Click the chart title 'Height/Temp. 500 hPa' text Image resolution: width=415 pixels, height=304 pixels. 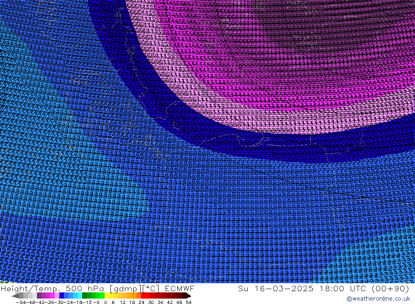[x=53, y=288]
